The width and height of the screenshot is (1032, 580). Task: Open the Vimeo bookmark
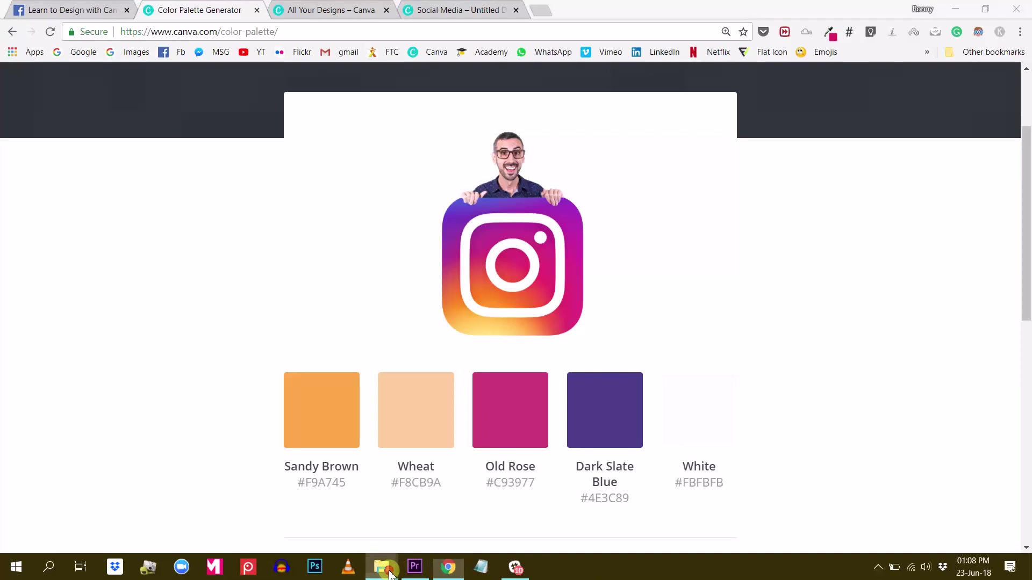click(x=601, y=52)
